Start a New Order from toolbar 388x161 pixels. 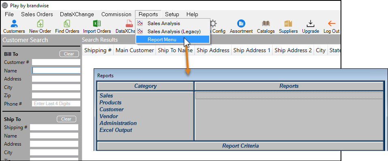pyautogui.click(x=40, y=23)
